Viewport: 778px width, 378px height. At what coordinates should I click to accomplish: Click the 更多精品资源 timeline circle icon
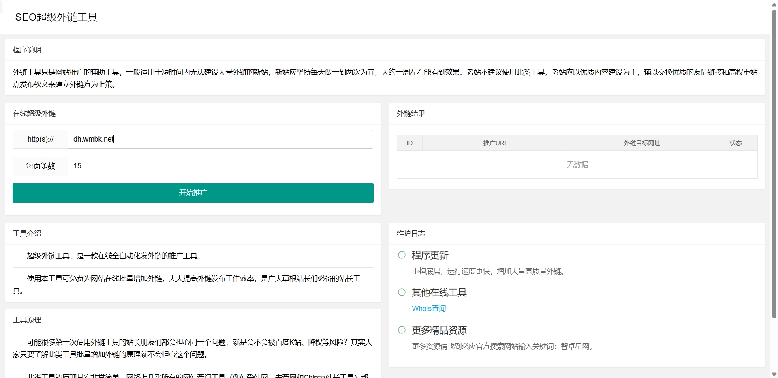pyautogui.click(x=402, y=330)
